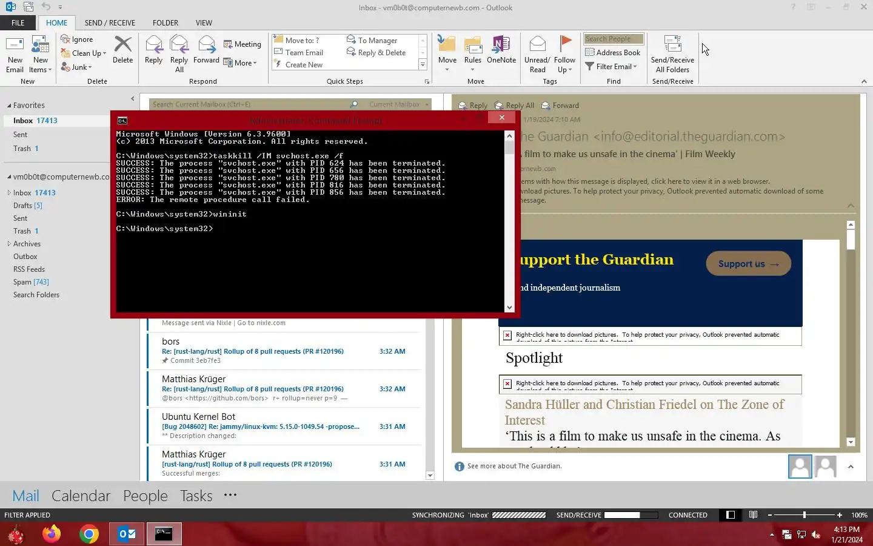Expand the Quick Steps gallery
The image size is (873, 546).
[x=423, y=65]
